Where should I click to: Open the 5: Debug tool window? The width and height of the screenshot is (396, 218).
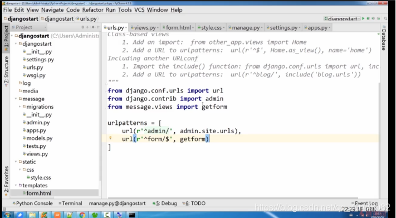164,204
